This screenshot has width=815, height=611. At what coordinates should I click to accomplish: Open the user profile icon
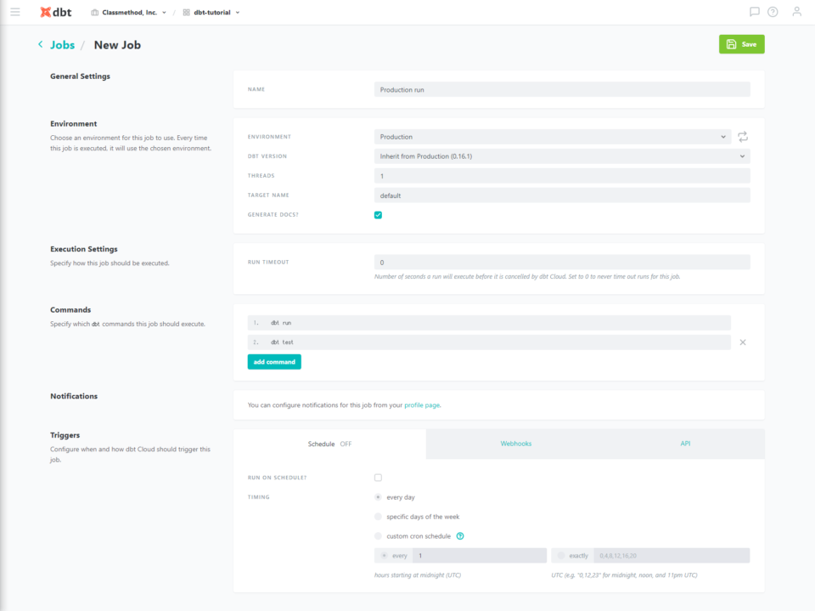coord(796,11)
